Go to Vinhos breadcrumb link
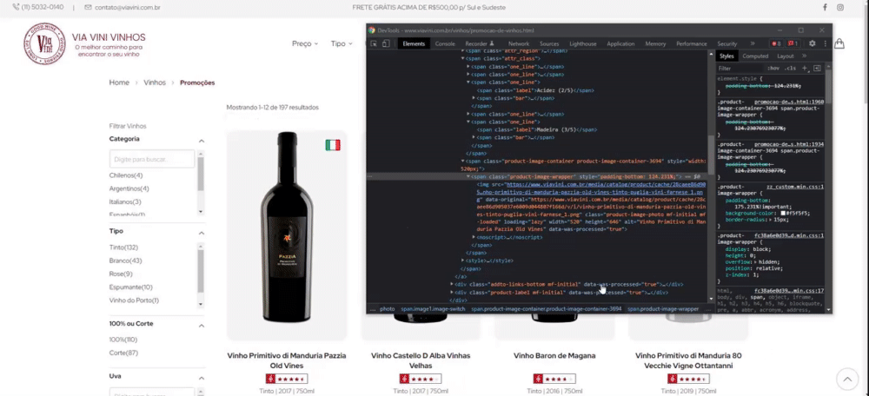Screen dimensions: 869x396 coord(155,82)
